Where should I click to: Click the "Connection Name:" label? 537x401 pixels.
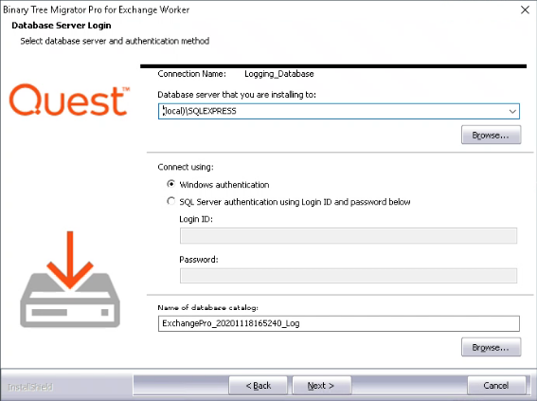[191, 74]
